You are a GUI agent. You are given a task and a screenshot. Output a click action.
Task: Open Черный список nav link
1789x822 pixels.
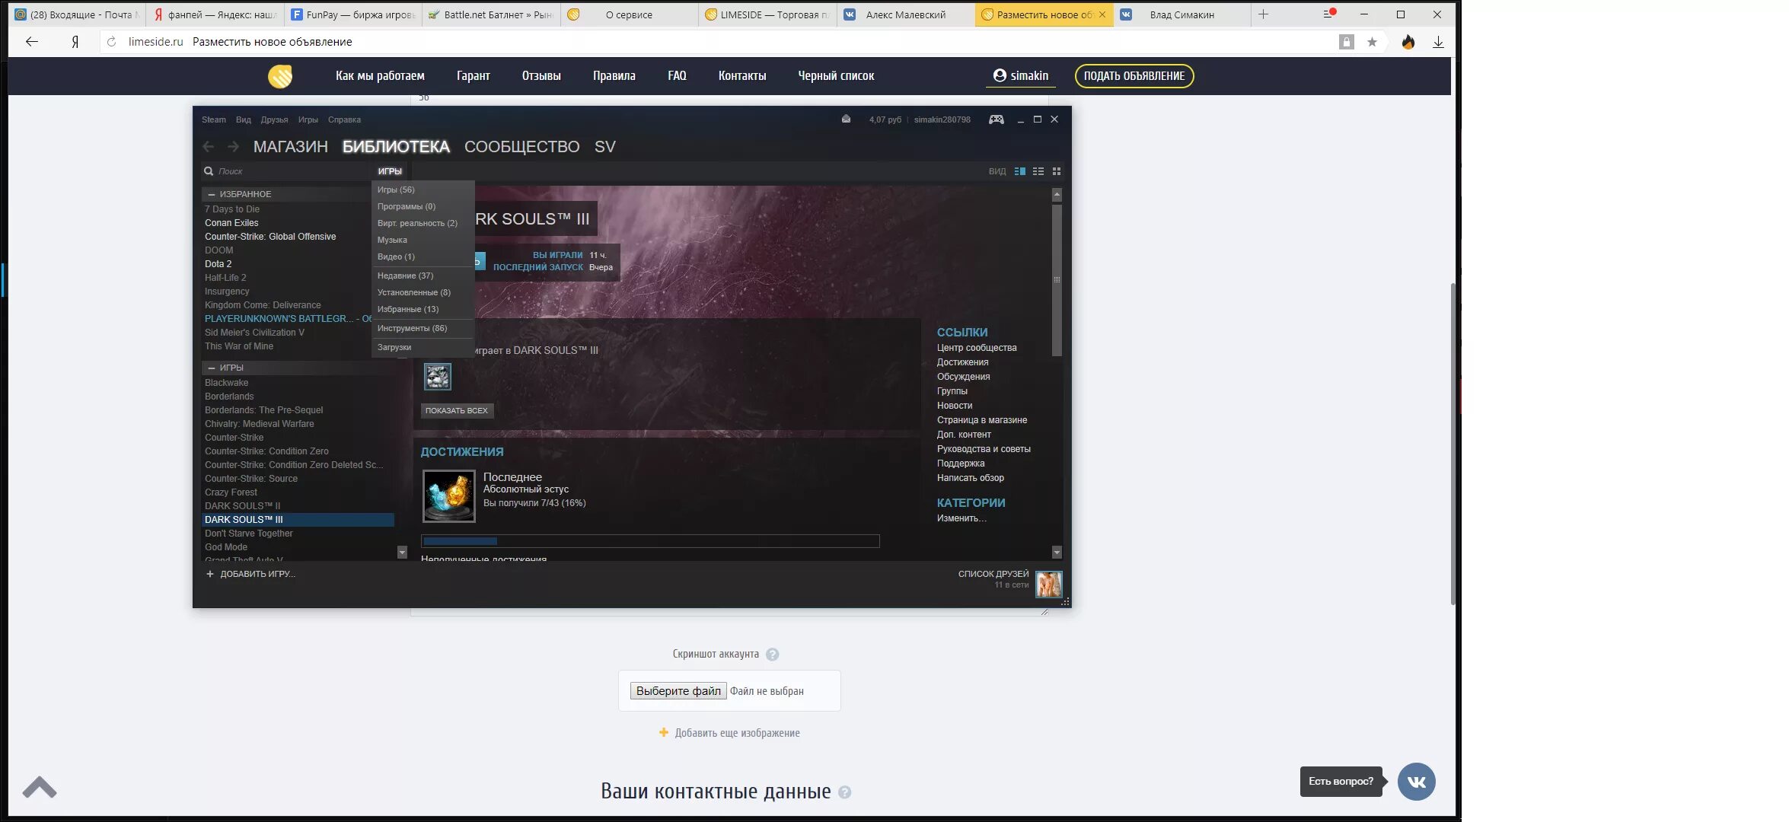836,76
